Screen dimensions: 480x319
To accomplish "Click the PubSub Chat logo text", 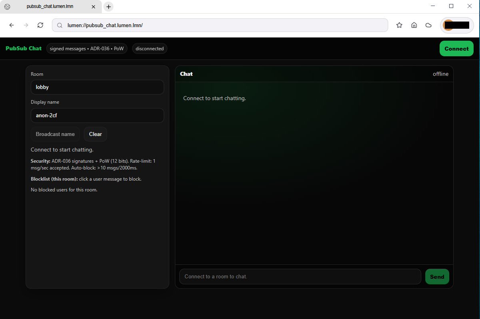I will point(24,48).
